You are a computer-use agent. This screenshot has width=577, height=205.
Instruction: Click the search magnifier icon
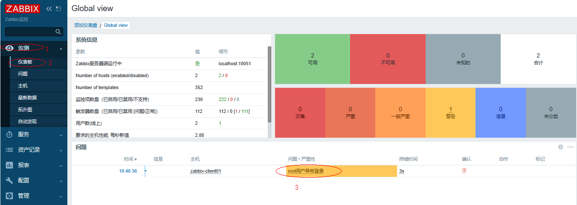pos(58,32)
